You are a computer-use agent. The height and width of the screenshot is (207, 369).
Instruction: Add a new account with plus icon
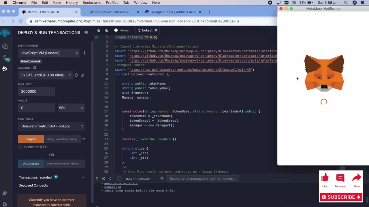[x=35, y=68]
